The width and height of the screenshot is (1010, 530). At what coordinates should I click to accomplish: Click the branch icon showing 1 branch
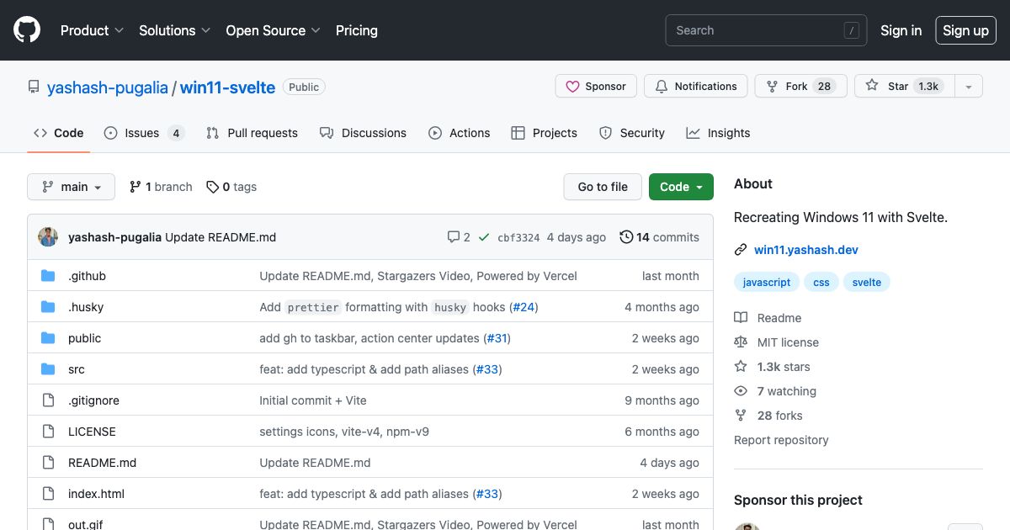pos(136,187)
